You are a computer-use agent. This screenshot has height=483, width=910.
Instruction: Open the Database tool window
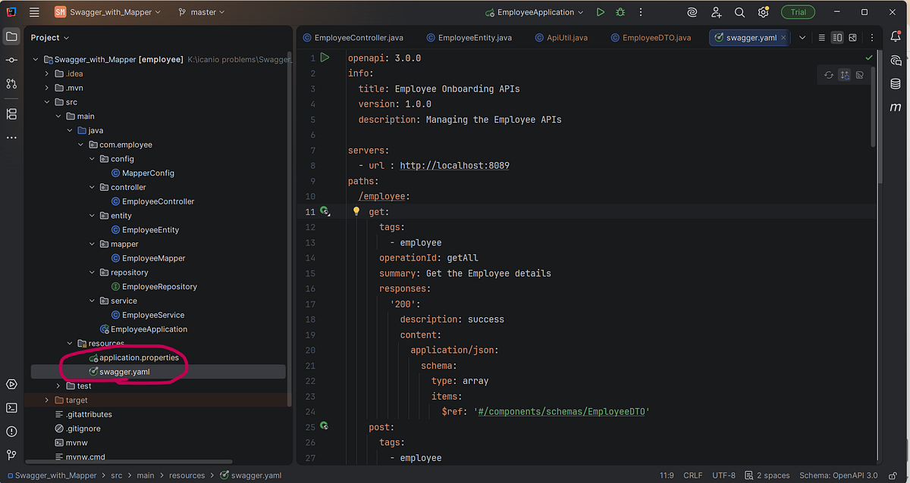pos(896,84)
